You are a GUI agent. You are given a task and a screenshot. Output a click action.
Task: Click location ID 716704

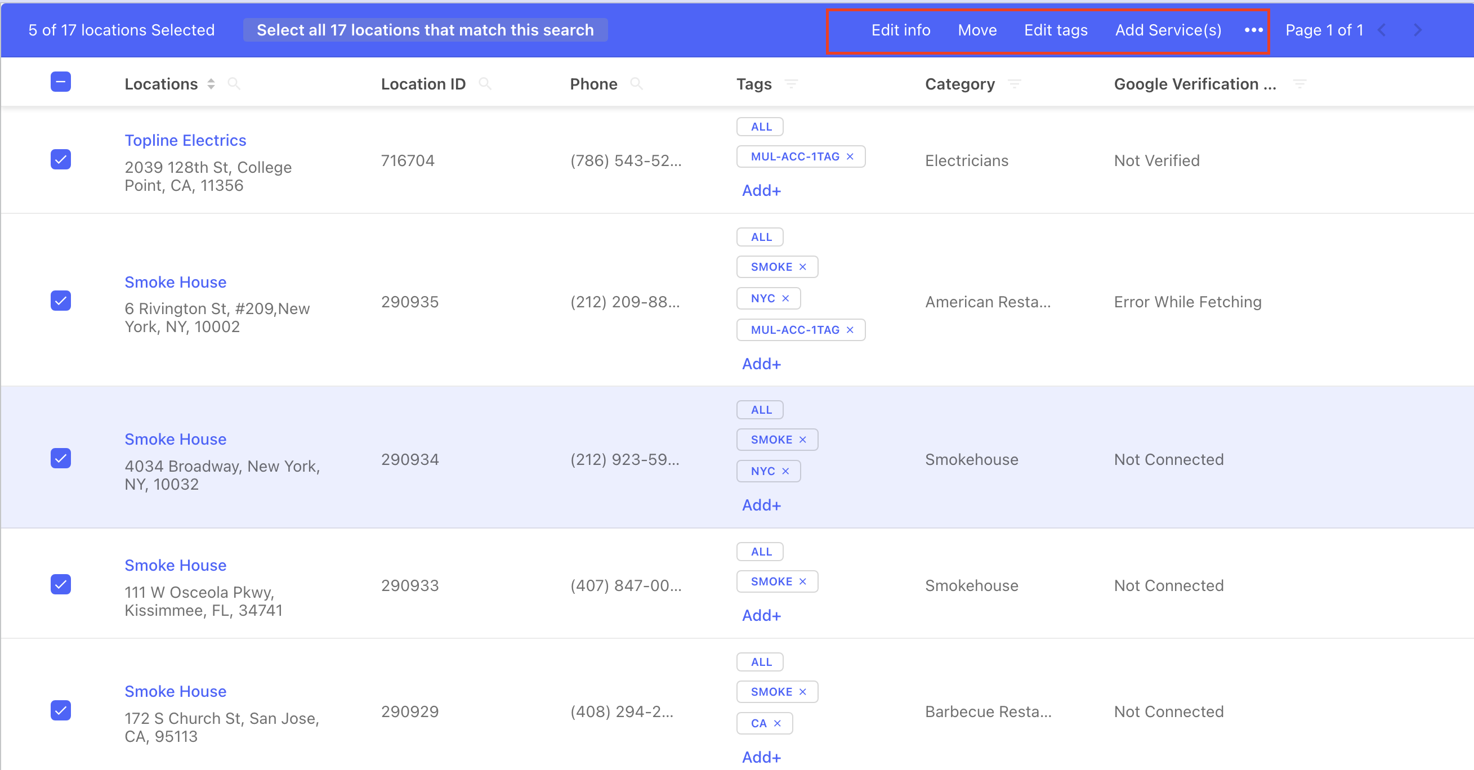(x=408, y=161)
